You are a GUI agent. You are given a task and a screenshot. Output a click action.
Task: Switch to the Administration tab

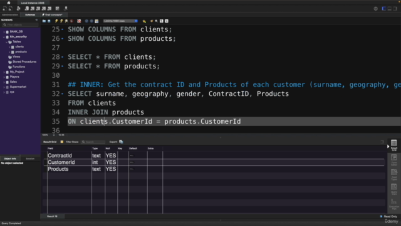pyautogui.click(x=10, y=15)
